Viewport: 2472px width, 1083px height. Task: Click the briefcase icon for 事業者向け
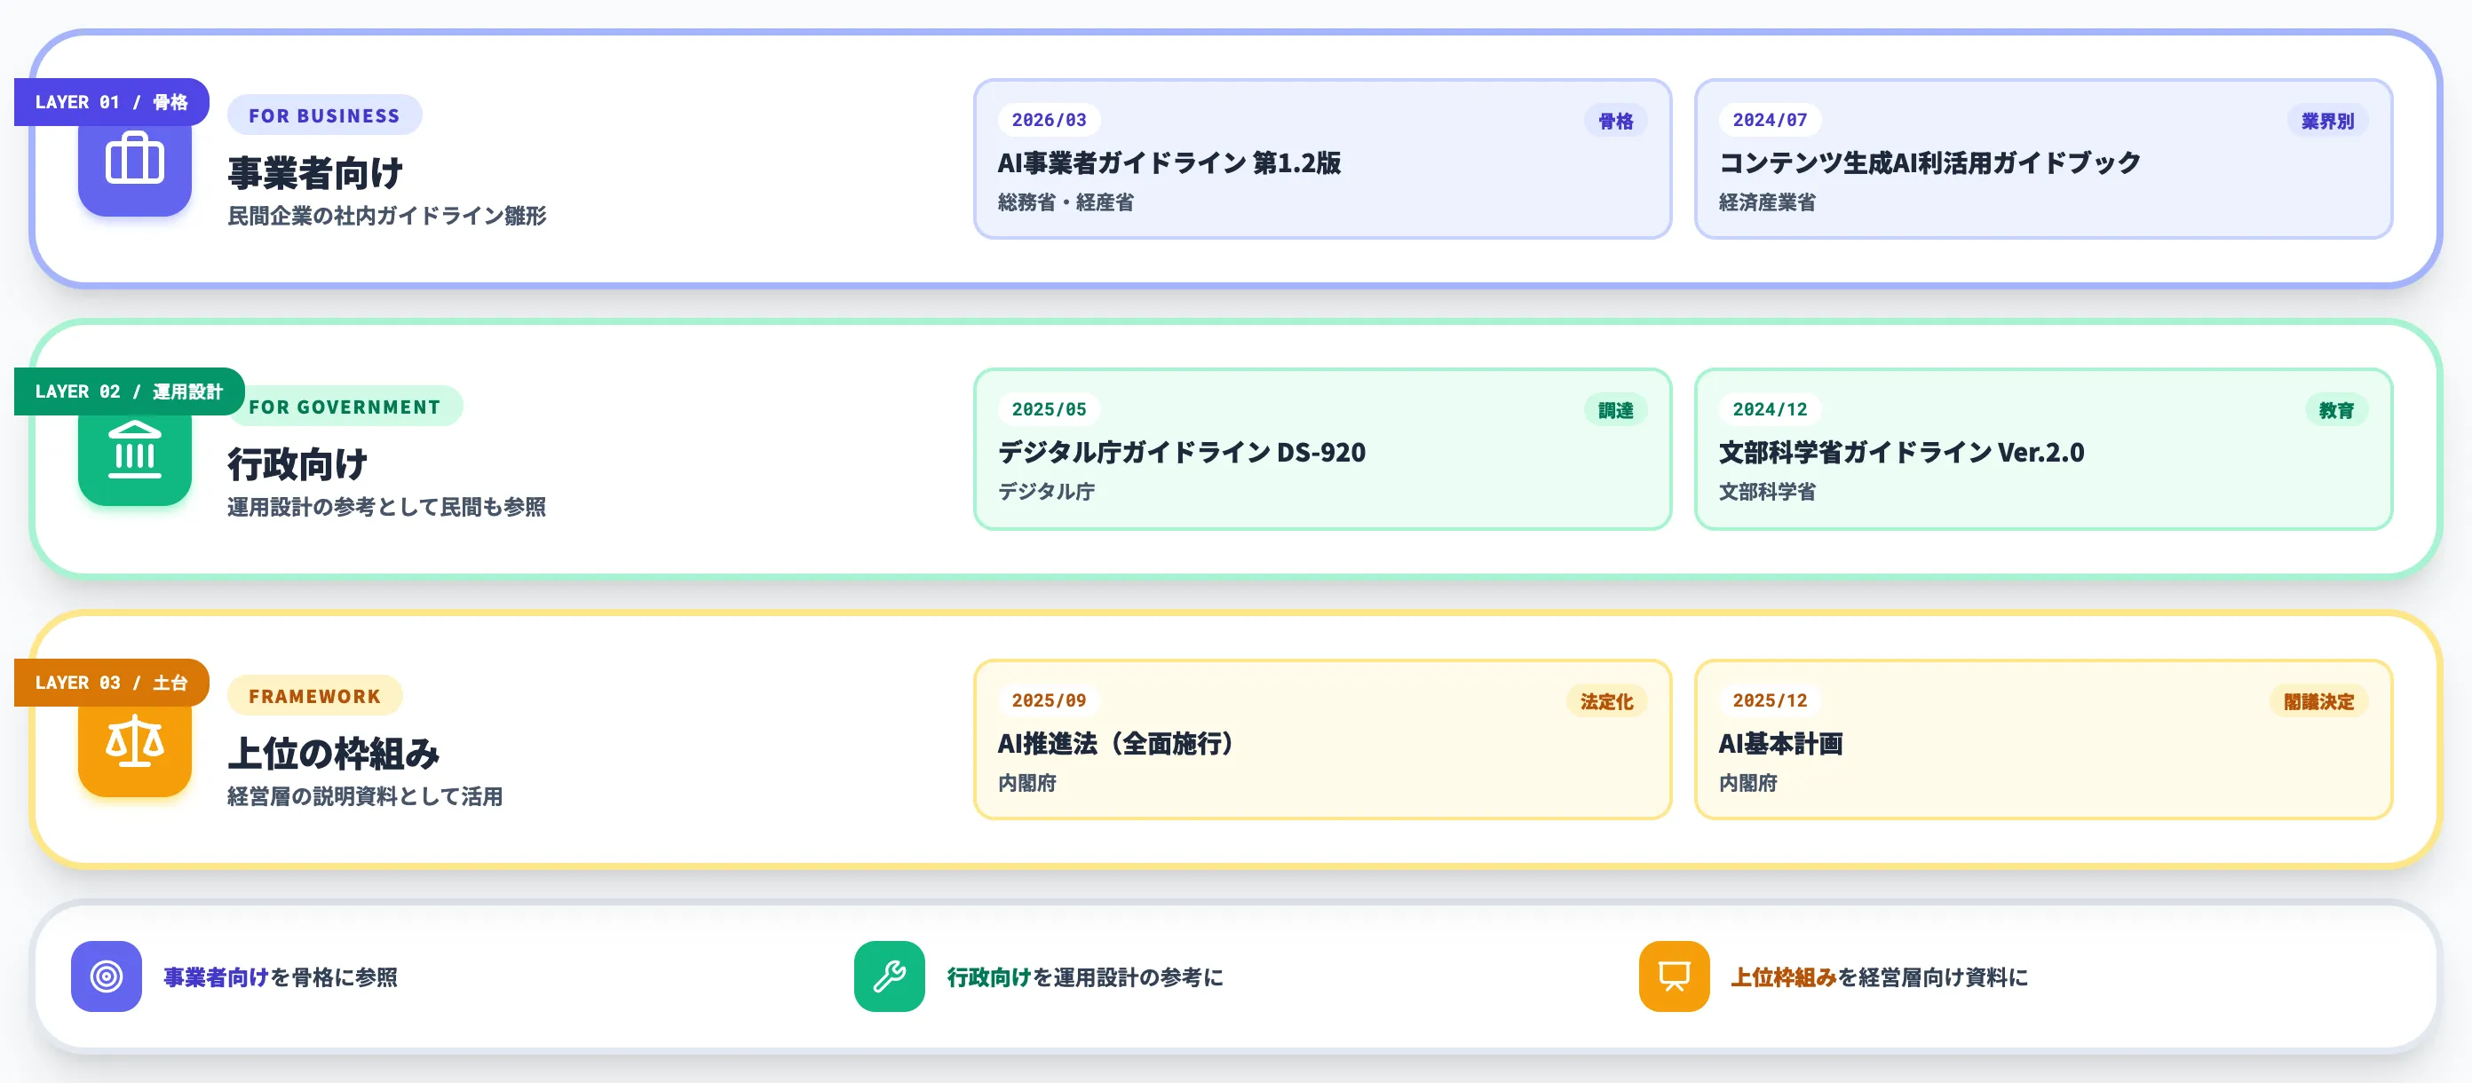[x=134, y=159]
